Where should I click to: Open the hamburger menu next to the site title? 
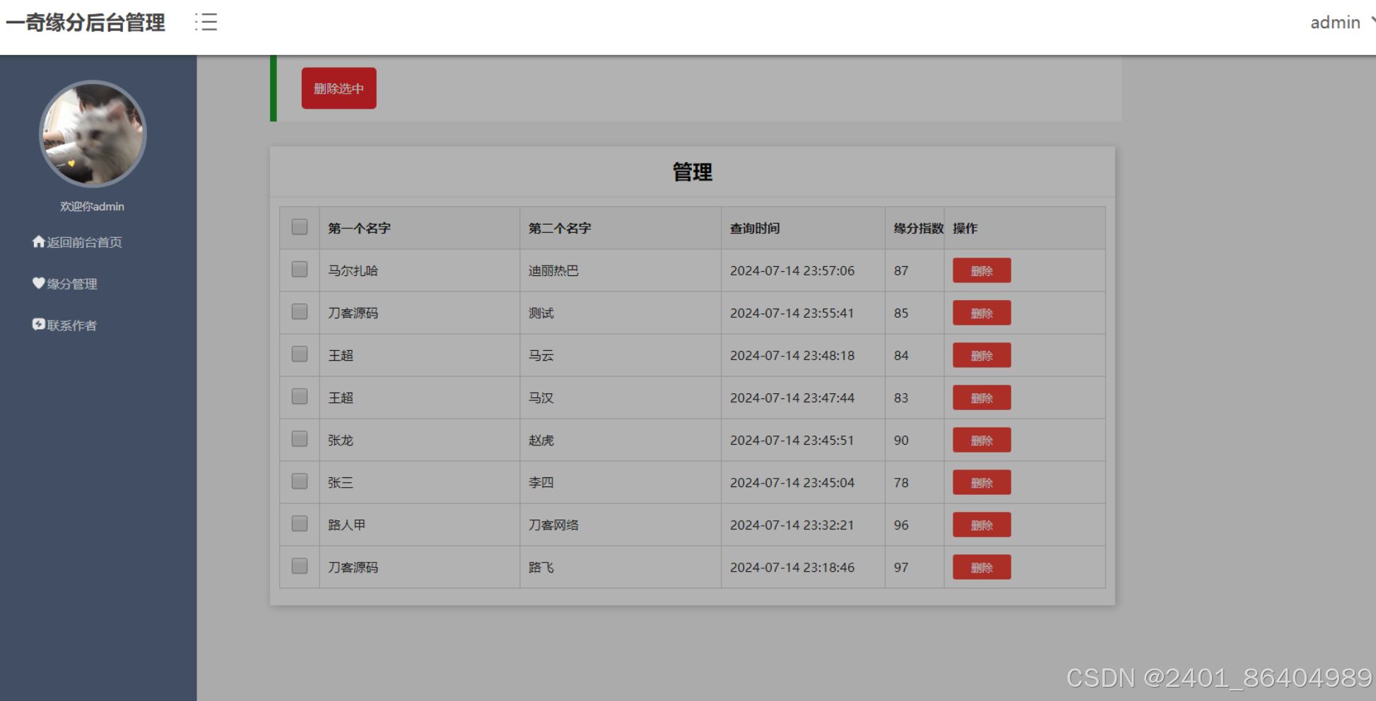(x=206, y=23)
